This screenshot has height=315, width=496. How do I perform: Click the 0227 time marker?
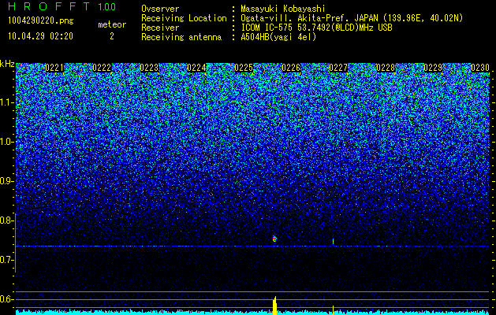tap(338, 68)
